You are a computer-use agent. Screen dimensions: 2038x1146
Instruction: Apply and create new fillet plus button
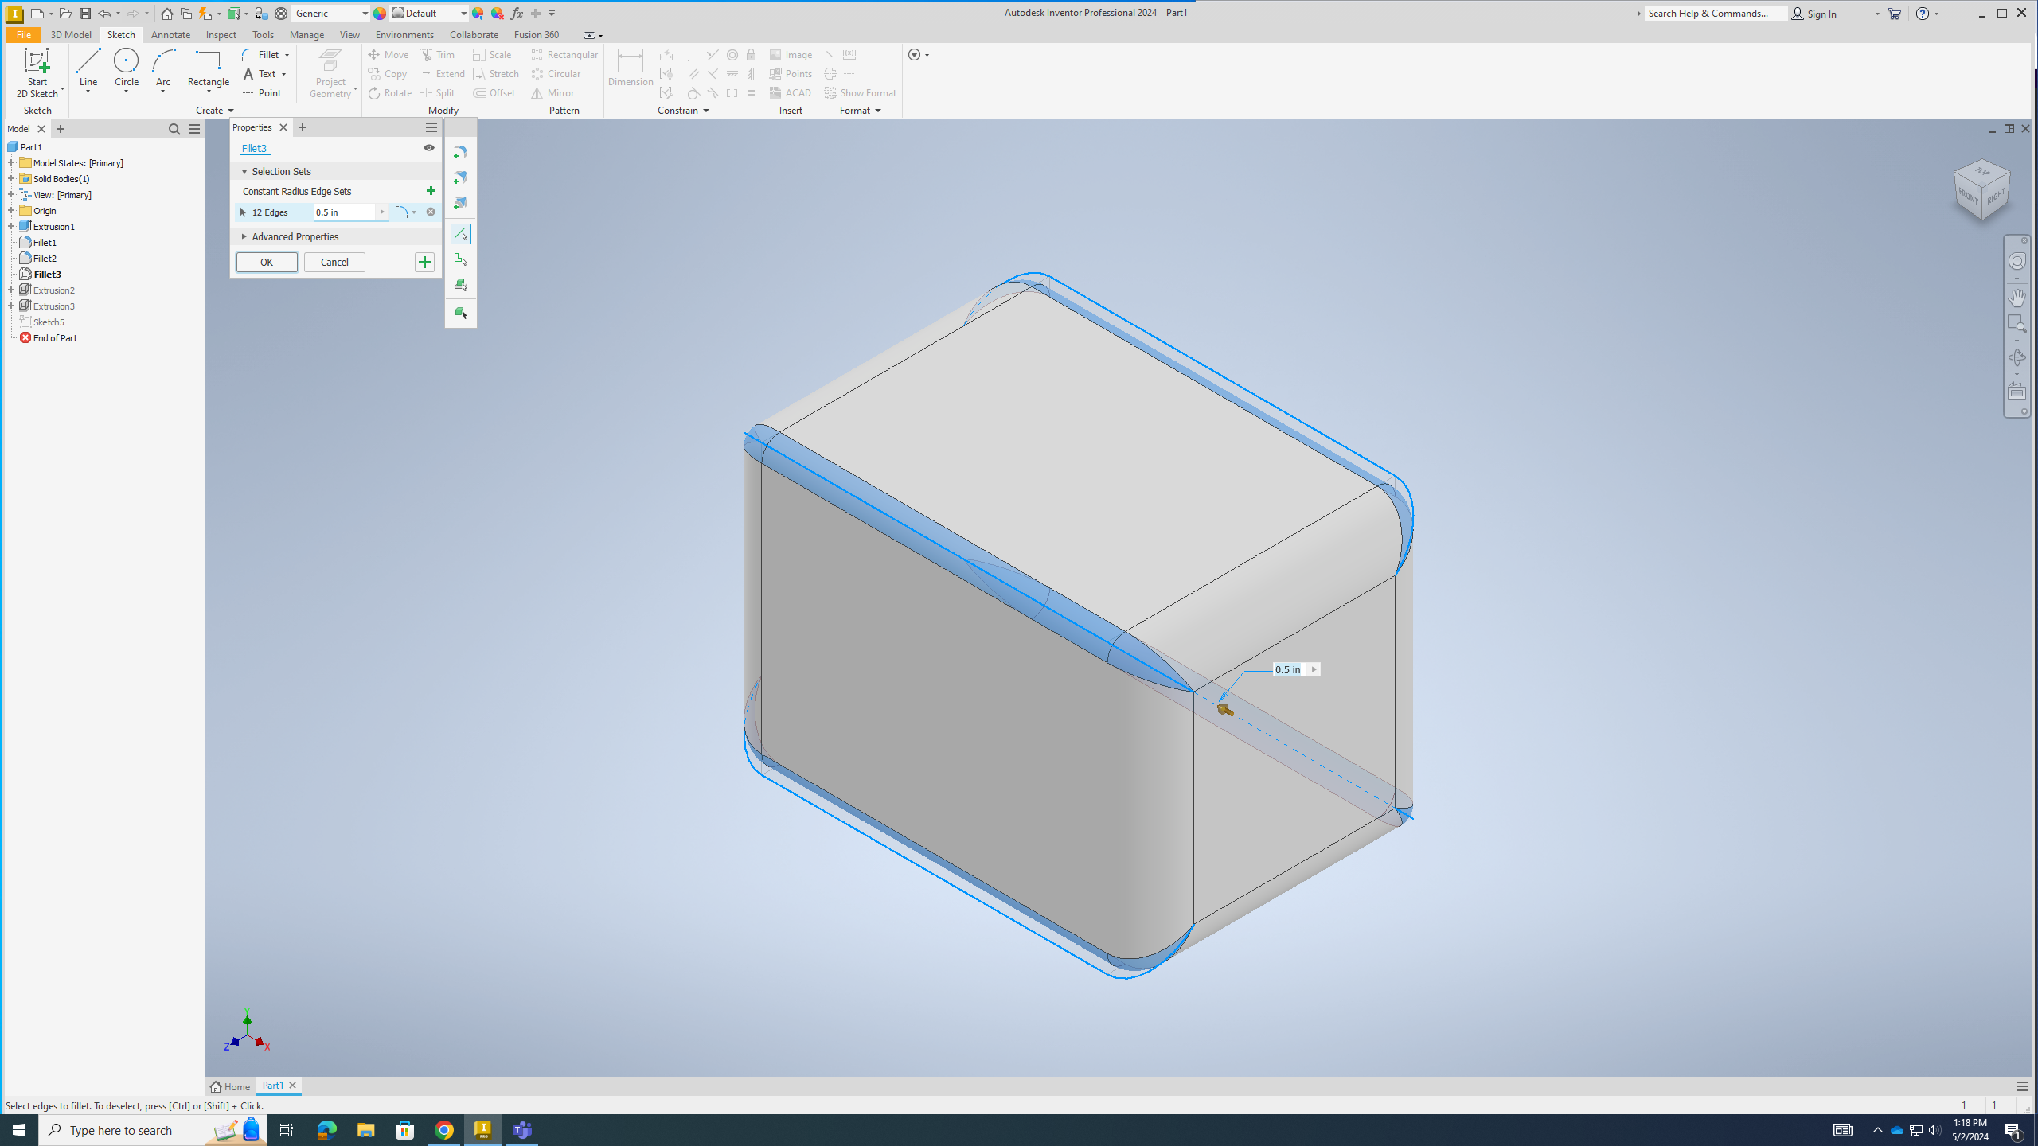424,262
